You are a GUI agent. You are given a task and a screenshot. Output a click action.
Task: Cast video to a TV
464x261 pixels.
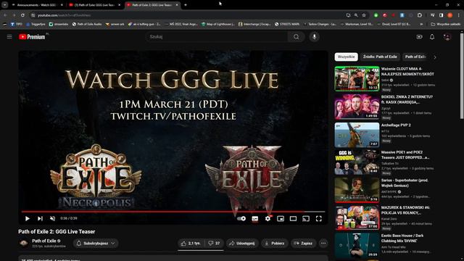[306, 218]
